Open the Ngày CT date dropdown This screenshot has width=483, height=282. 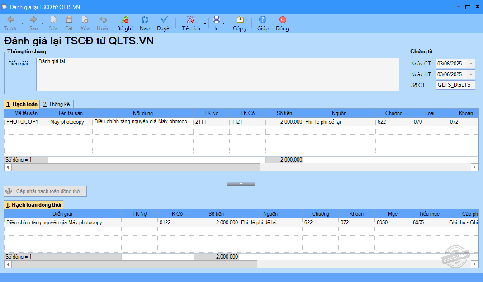pos(471,64)
